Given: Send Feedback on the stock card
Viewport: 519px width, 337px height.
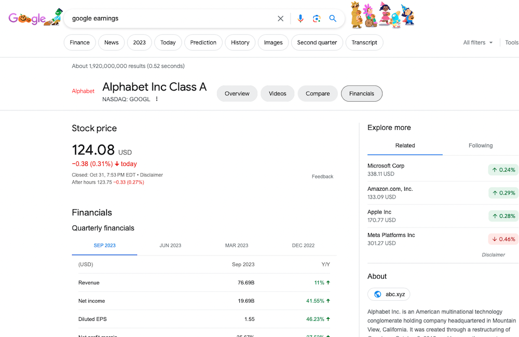Looking at the screenshot, I should coord(322,177).
